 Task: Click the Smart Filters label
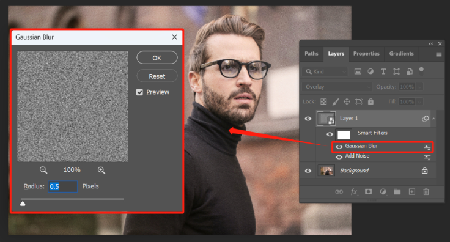372,133
